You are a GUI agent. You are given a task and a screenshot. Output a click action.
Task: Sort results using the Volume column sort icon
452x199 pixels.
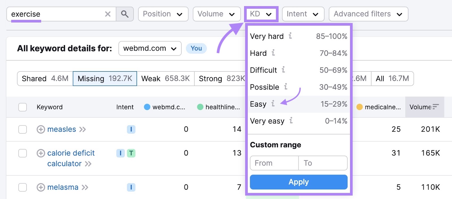pyautogui.click(x=435, y=106)
